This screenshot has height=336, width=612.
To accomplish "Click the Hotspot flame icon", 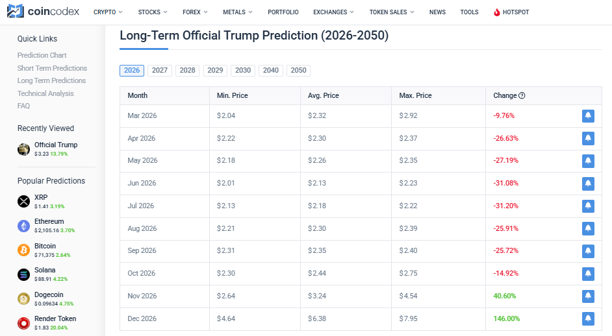I will [497, 12].
